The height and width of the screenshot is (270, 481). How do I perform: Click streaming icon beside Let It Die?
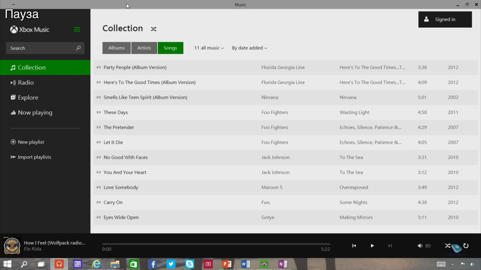[x=99, y=142]
